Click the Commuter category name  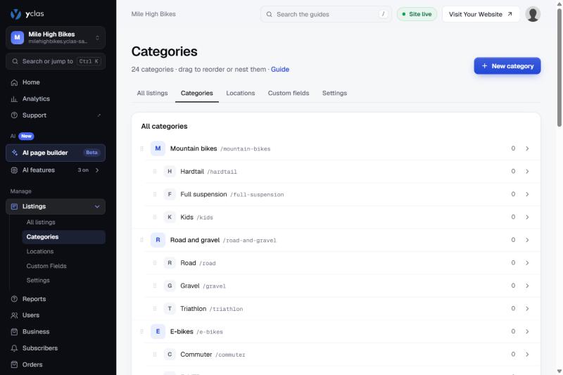[196, 355]
